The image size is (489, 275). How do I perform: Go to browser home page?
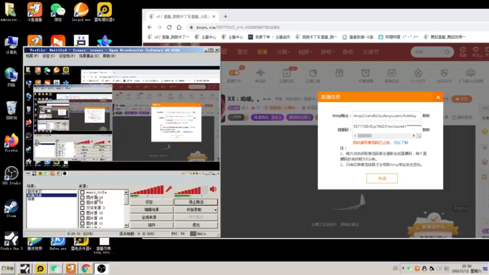pos(179,27)
